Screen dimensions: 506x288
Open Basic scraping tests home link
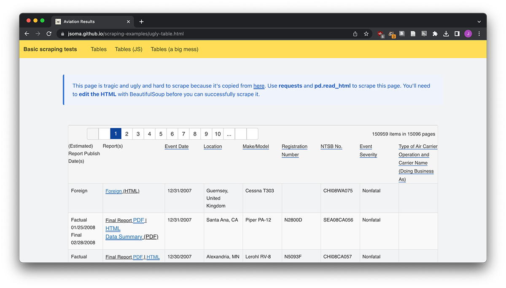[50, 49]
